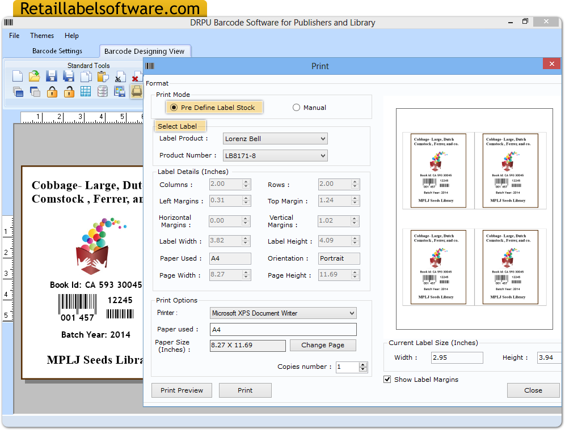Open the Help menu

pyautogui.click(x=71, y=36)
